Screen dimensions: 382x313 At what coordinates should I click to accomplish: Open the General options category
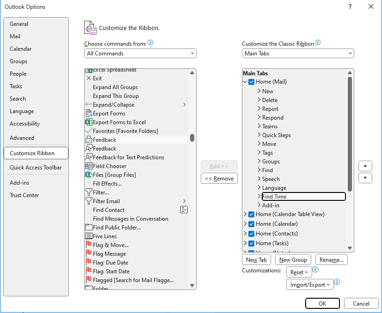(x=36, y=24)
